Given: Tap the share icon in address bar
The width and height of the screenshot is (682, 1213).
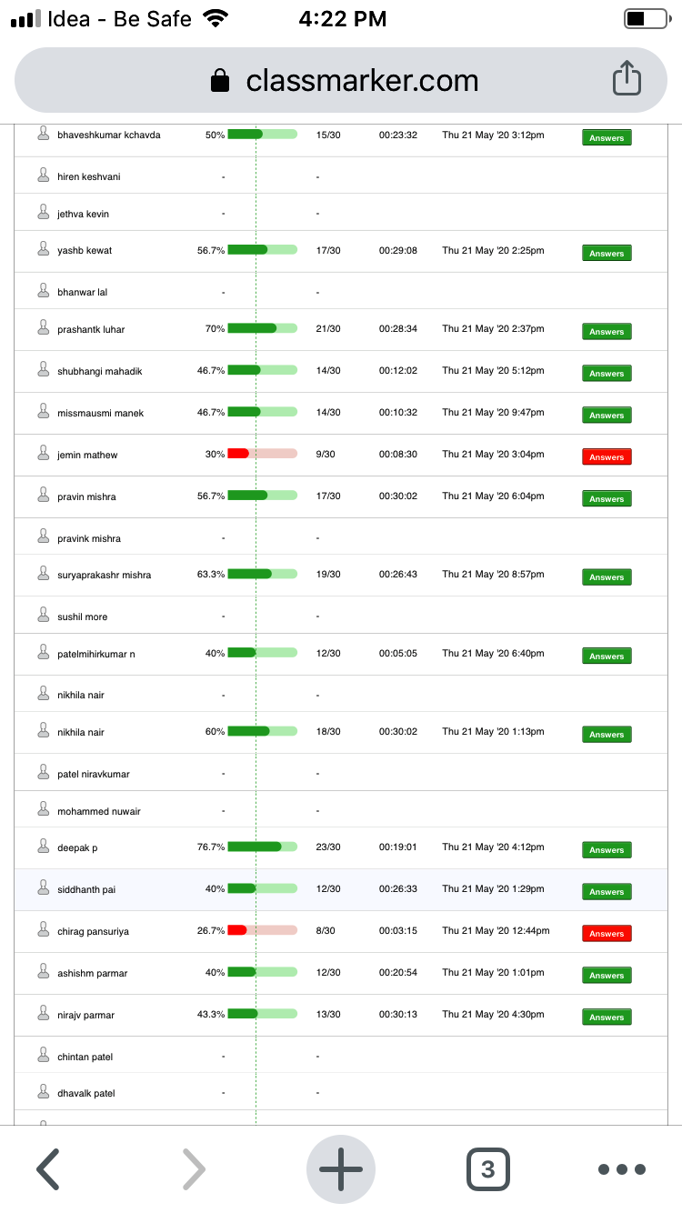Looking at the screenshot, I should click(x=627, y=79).
